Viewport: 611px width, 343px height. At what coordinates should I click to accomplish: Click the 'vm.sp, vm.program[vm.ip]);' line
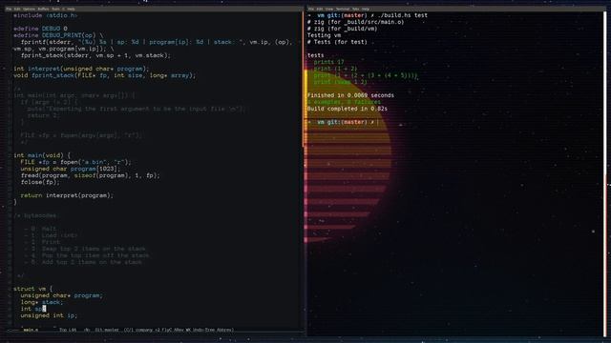64,49
